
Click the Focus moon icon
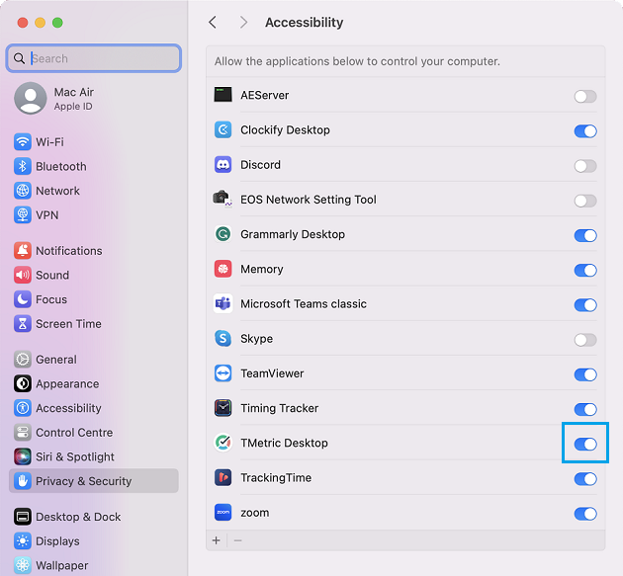click(x=23, y=299)
